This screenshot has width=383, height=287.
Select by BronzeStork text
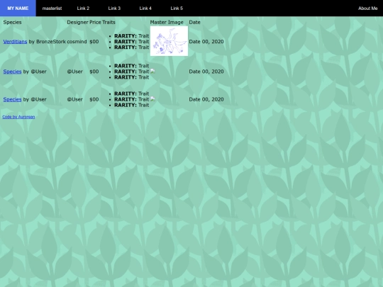[x=48, y=42]
